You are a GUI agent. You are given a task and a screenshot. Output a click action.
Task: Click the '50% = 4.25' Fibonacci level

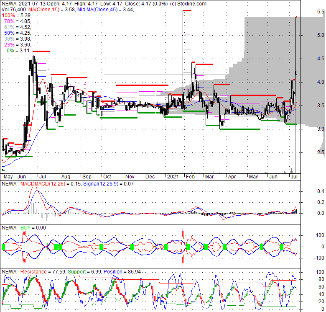click(x=18, y=33)
